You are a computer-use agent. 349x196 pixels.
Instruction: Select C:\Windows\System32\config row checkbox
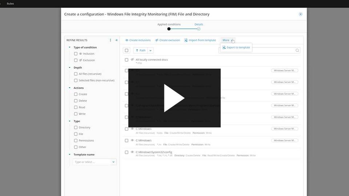point(127,152)
